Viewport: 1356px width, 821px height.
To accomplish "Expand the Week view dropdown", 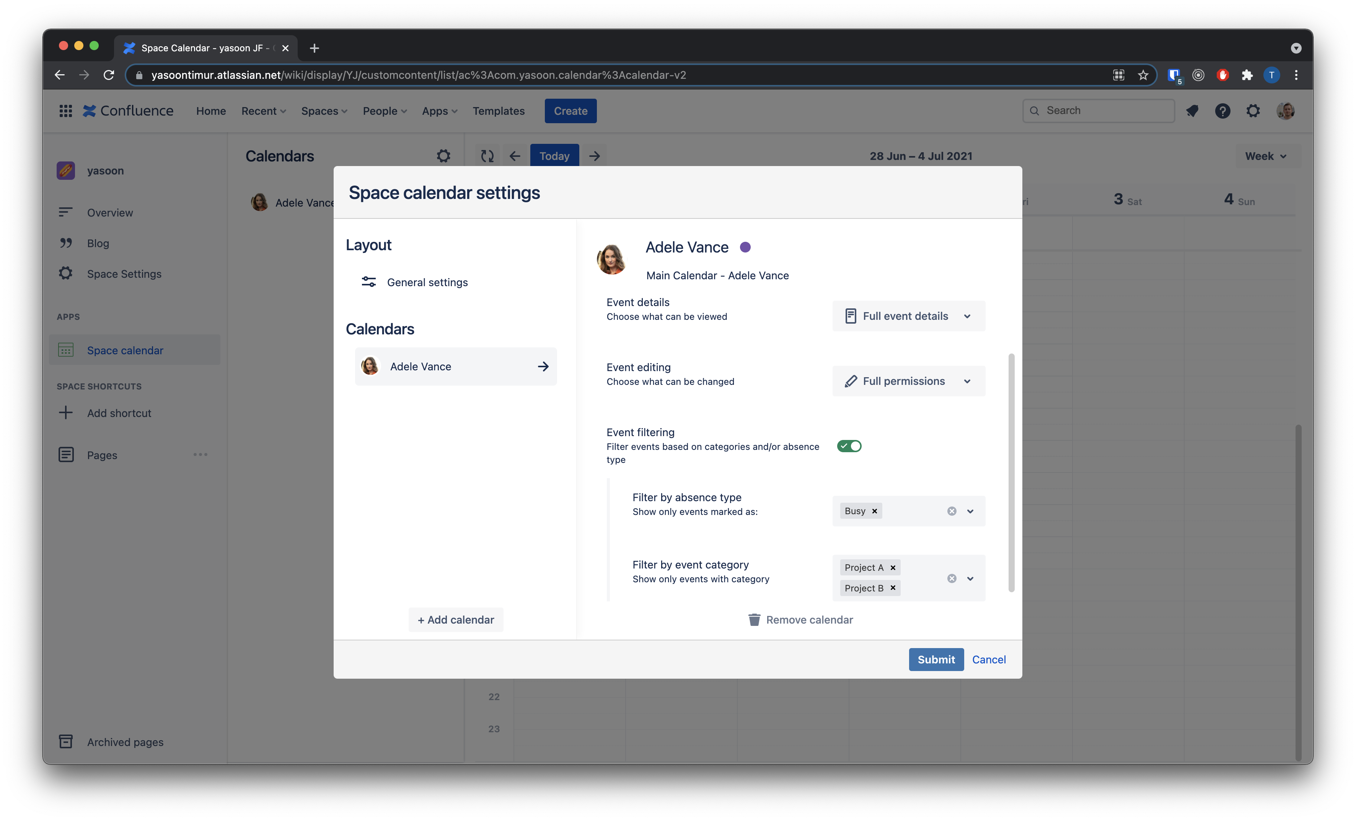I will (x=1266, y=156).
